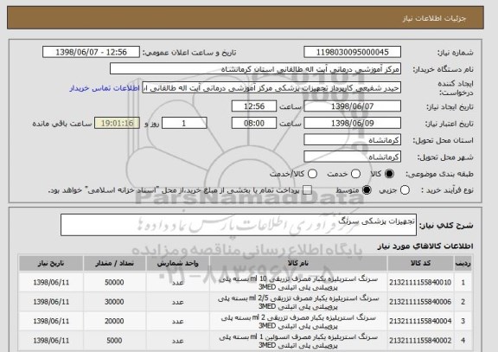Click the public announcement date field

pyautogui.click(x=91, y=52)
